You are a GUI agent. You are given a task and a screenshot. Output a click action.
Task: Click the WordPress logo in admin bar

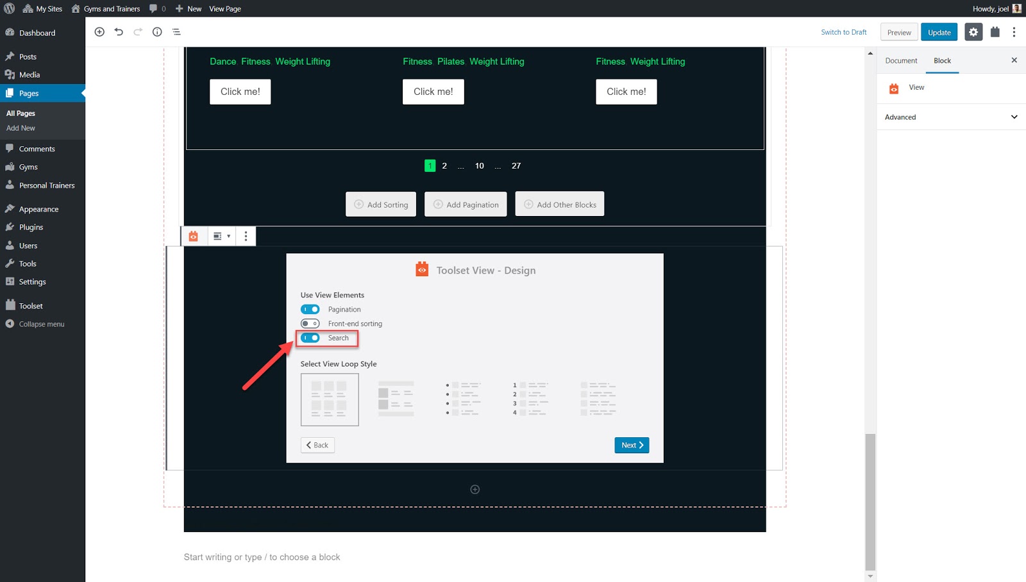[9, 8]
